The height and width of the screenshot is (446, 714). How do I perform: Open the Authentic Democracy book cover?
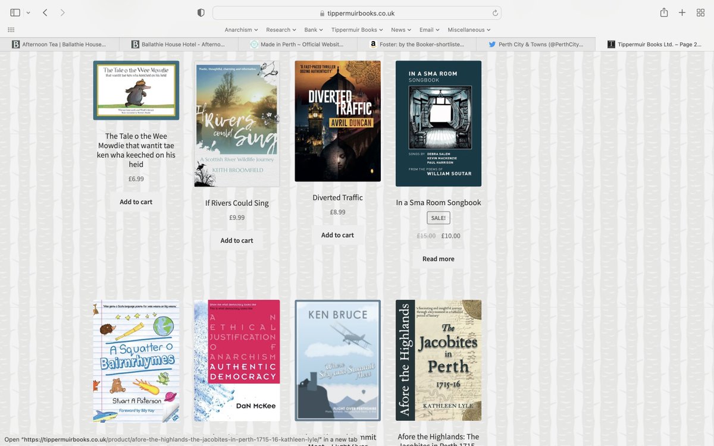237,360
